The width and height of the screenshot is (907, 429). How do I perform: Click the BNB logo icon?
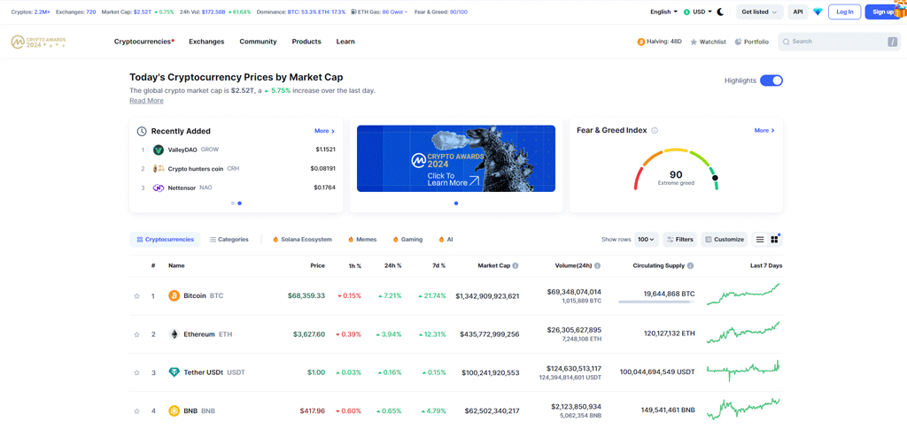point(174,411)
